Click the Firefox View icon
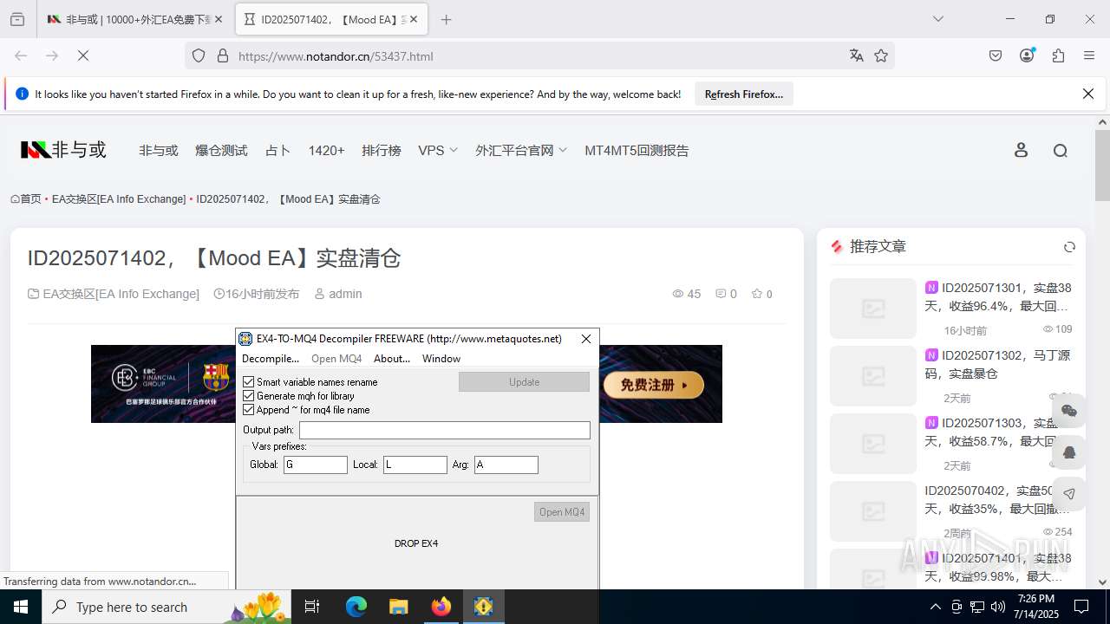This screenshot has width=1110, height=624. pos(17,19)
